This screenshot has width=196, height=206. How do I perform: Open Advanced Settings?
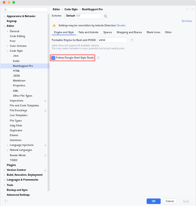point(18,195)
